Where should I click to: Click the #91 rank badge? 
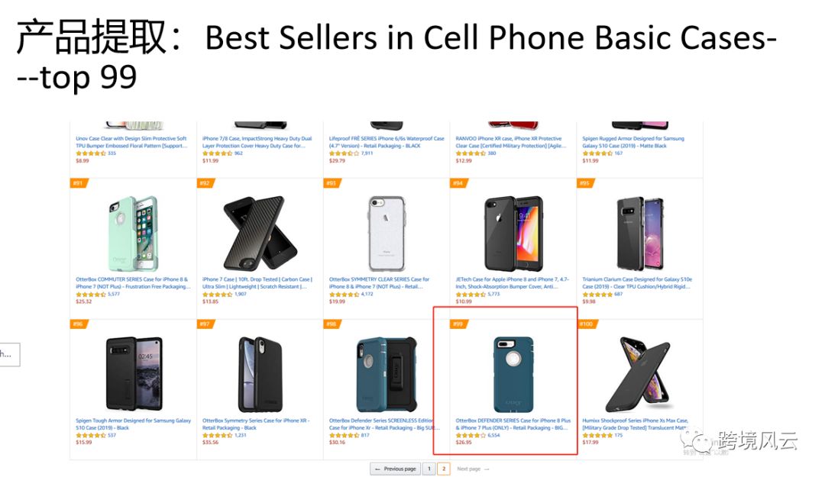(79, 183)
